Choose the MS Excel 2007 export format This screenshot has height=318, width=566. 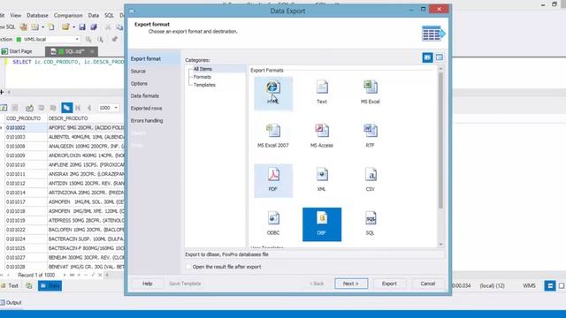[273, 137]
